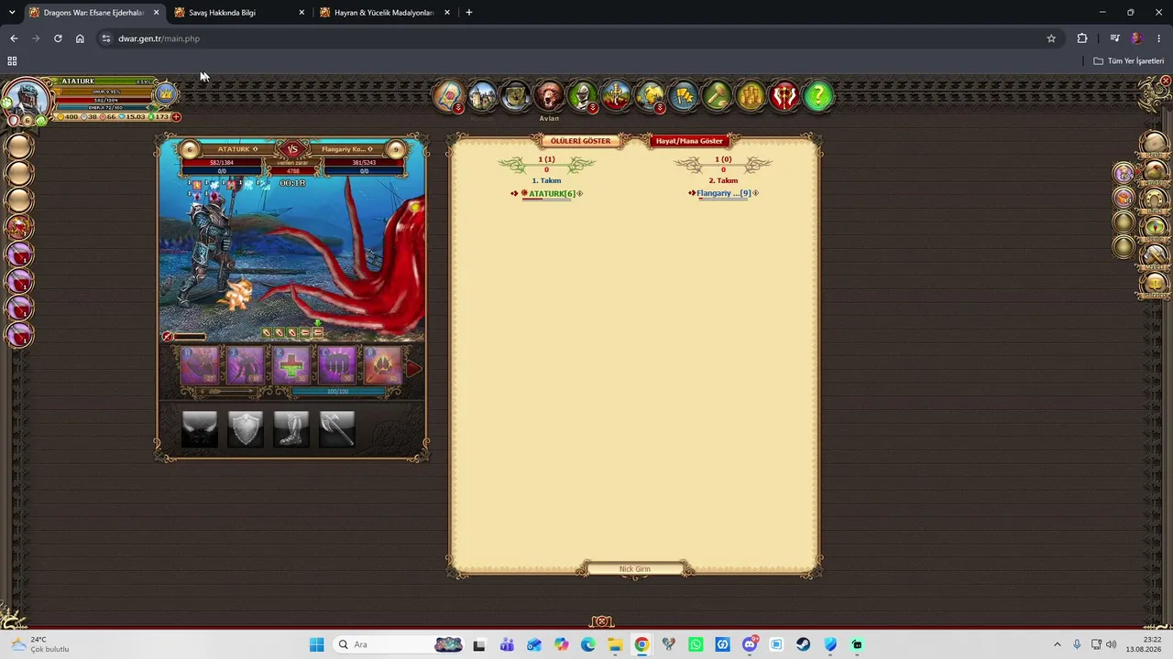The height and width of the screenshot is (659, 1173).
Task: Click the green-framed beast shield icon
Action: click(515, 95)
